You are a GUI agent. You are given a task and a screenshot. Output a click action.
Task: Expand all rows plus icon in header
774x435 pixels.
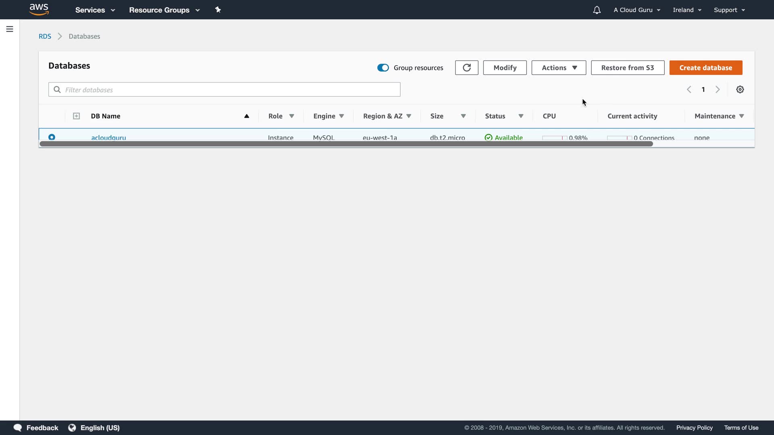pyautogui.click(x=76, y=116)
